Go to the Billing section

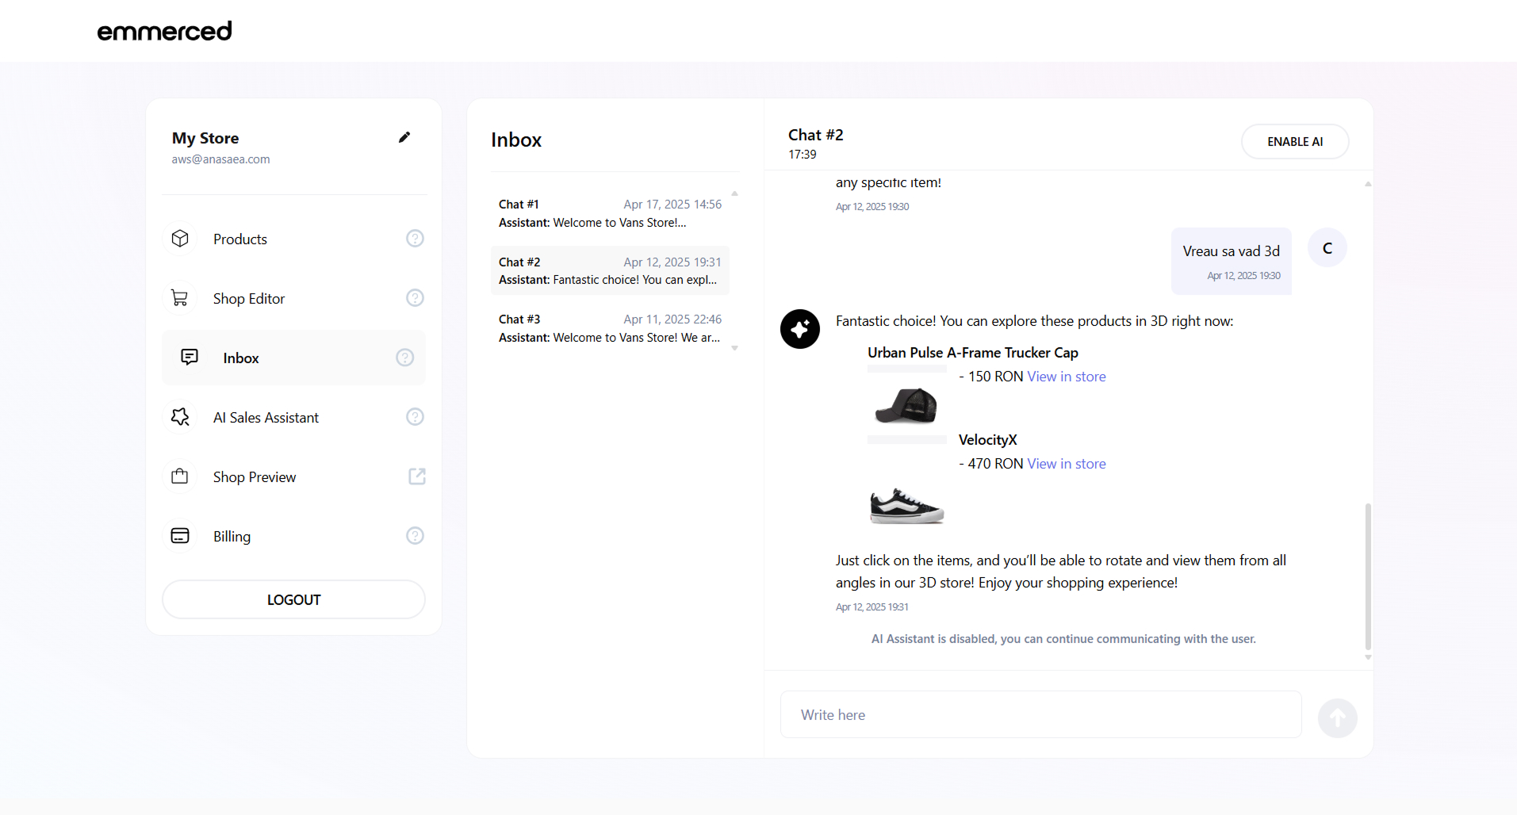232,537
